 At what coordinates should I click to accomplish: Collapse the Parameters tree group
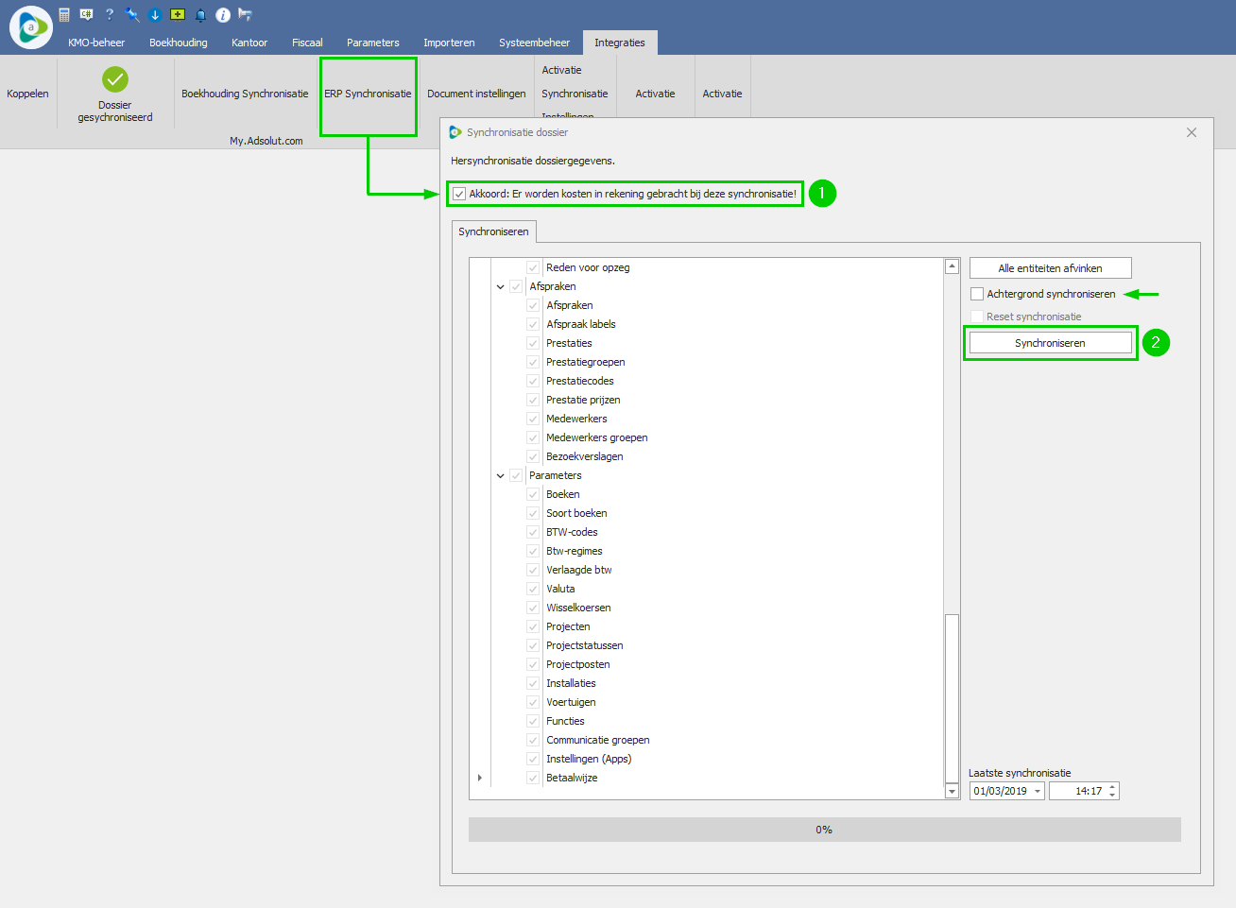[x=501, y=475]
